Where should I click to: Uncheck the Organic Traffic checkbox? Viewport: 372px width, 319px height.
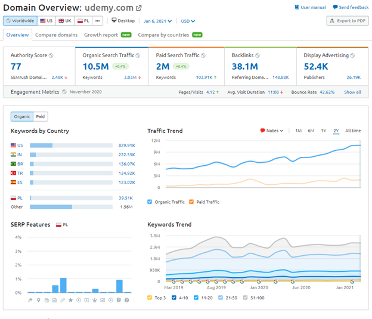[x=150, y=202]
